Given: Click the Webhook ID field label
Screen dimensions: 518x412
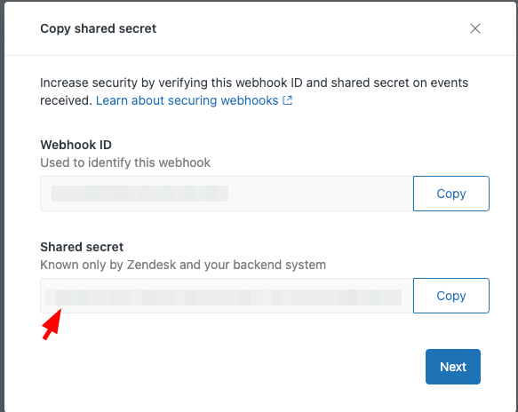Looking at the screenshot, I should point(76,145).
